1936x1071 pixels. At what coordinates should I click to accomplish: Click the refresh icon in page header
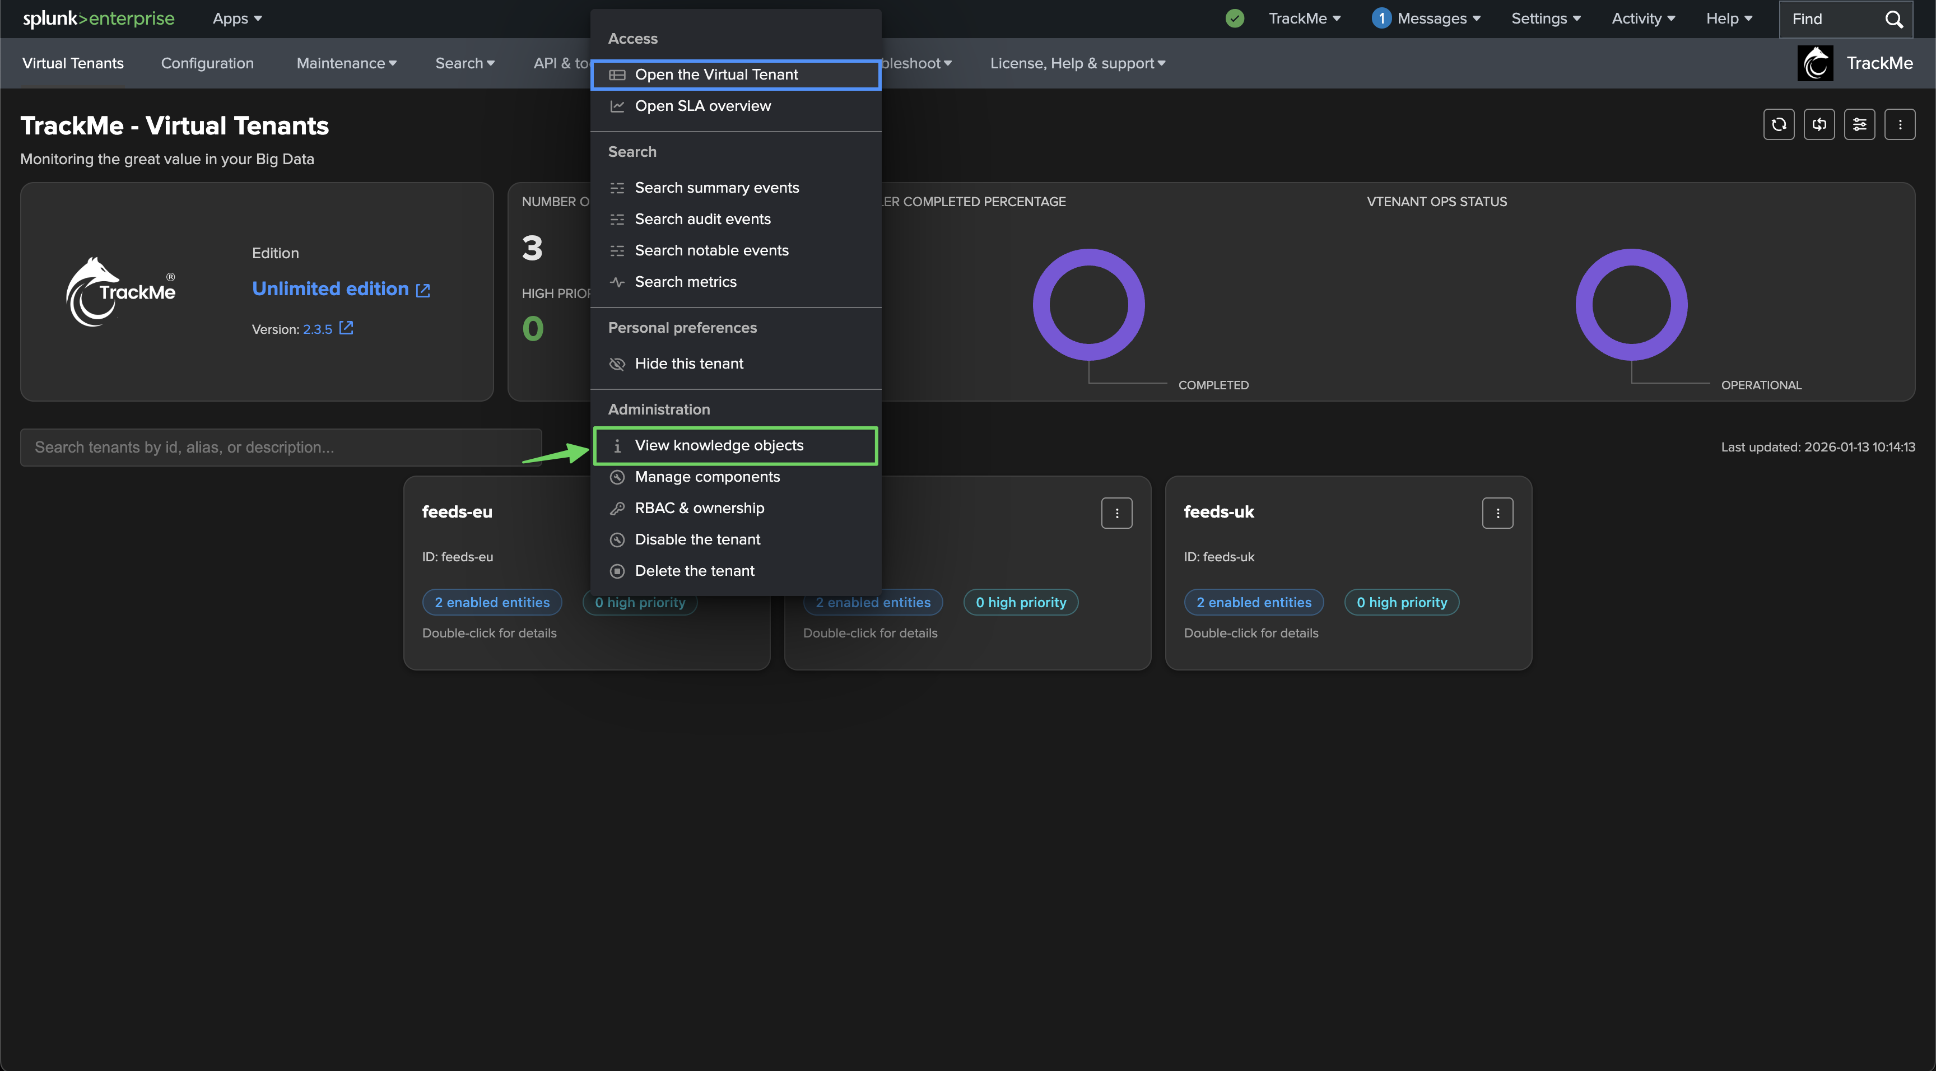coord(1778,125)
